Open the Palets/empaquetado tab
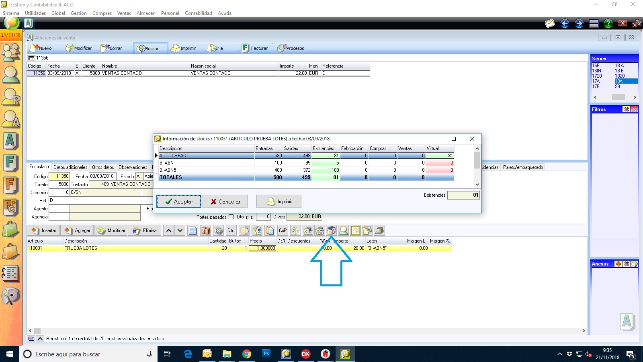 point(523,167)
